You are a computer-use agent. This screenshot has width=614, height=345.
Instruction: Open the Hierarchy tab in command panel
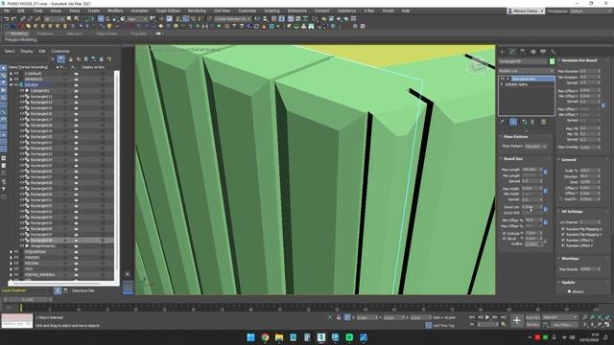pyautogui.click(x=523, y=51)
